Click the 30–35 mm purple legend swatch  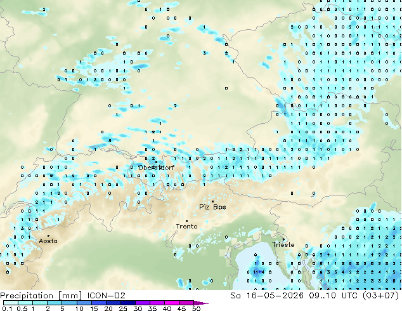(x=143, y=303)
